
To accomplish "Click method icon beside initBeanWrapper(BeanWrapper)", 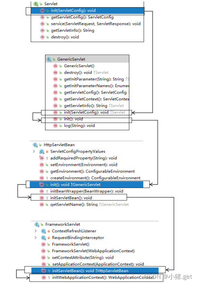I will pyautogui.click(x=42, y=191).
